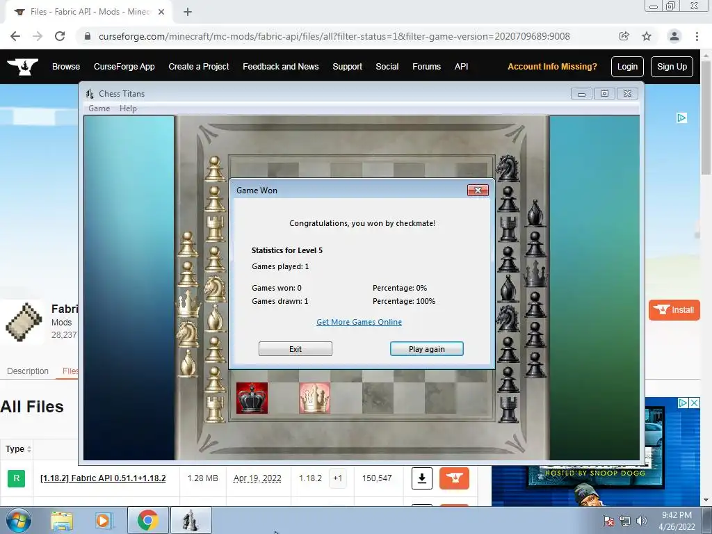Open the Action Center flag icon
Image resolution: width=712 pixels, height=534 pixels.
tap(608, 521)
